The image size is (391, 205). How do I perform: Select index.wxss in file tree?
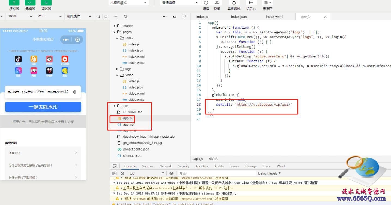point(136,63)
